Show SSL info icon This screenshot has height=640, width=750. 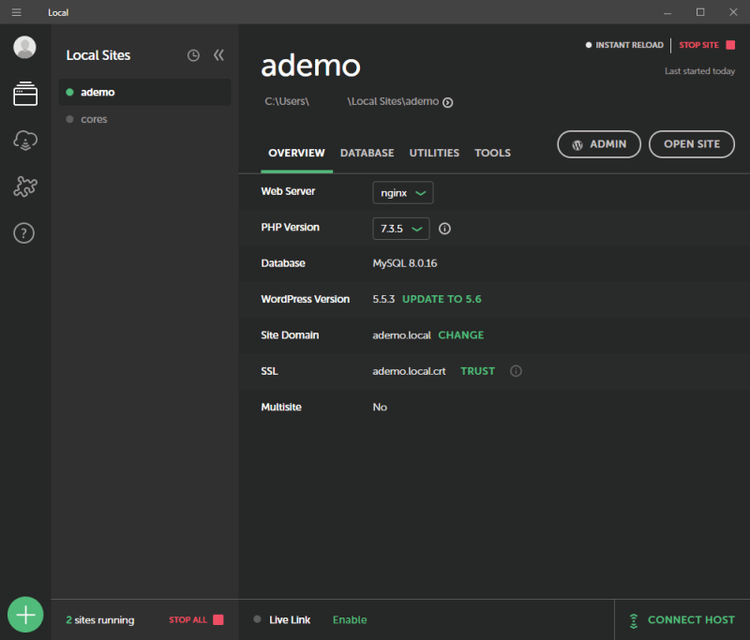[x=516, y=371]
